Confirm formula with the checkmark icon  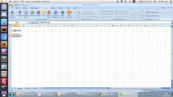(x=35, y=22)
